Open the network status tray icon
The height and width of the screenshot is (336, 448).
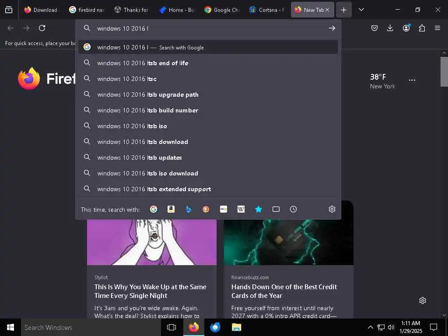381,327
